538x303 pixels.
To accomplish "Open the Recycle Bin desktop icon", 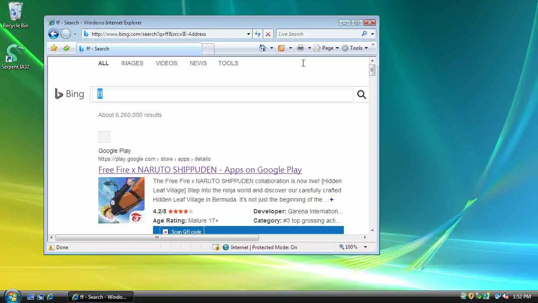I will 16,15.
